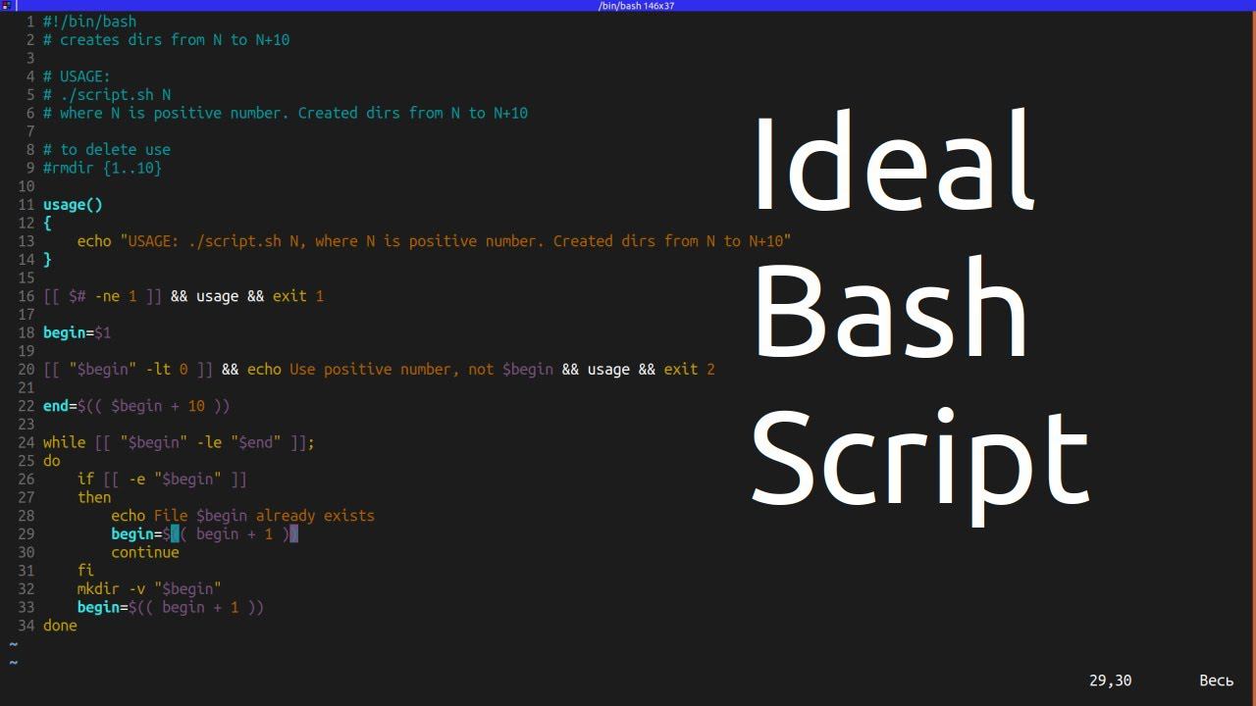This screenshot has width=1256, height=706.
Task: Click the 'while' keyword on line 24
Action: 64,443
